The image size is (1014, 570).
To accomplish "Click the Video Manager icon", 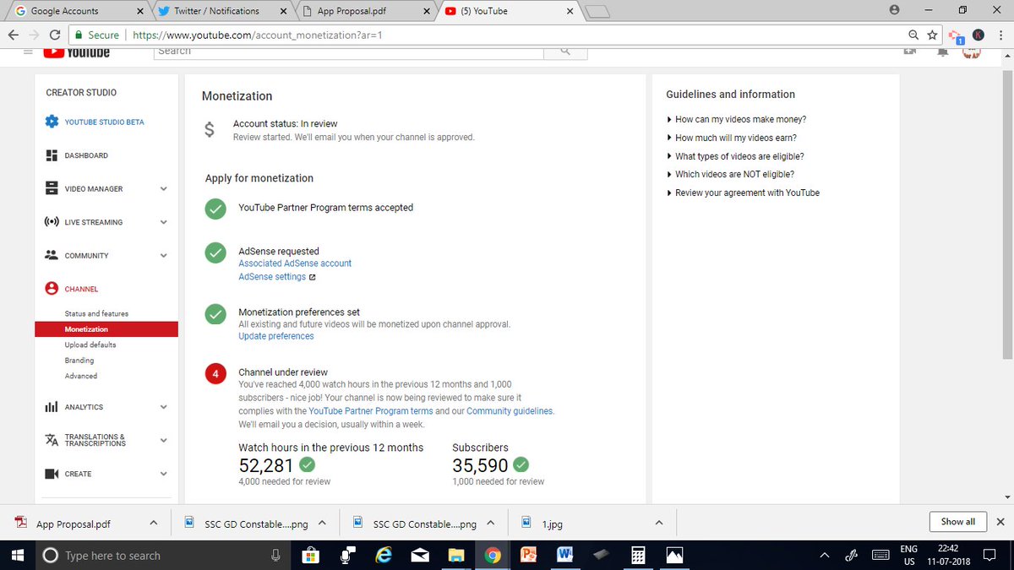I will (x=52, y=189).
